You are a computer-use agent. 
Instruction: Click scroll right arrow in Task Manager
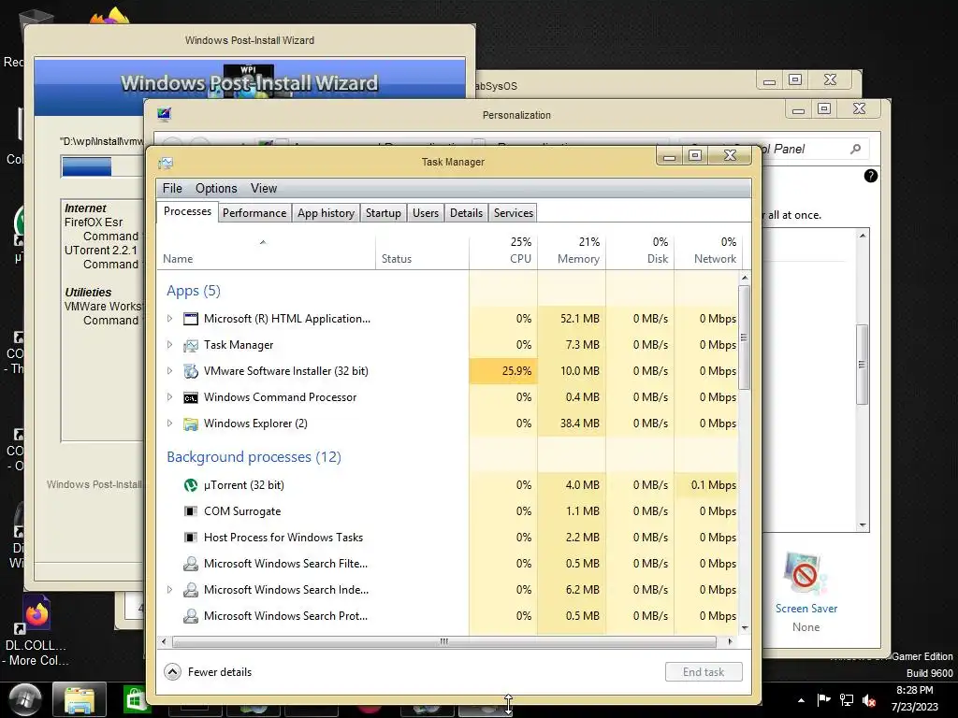[x=730, y=641]
